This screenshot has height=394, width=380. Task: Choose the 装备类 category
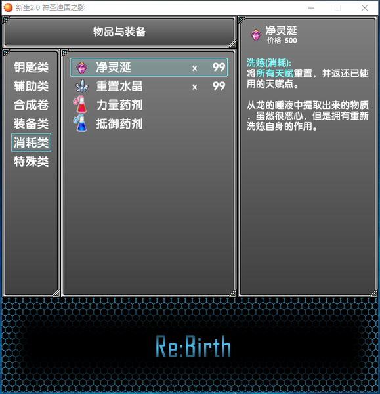(31, 124)
